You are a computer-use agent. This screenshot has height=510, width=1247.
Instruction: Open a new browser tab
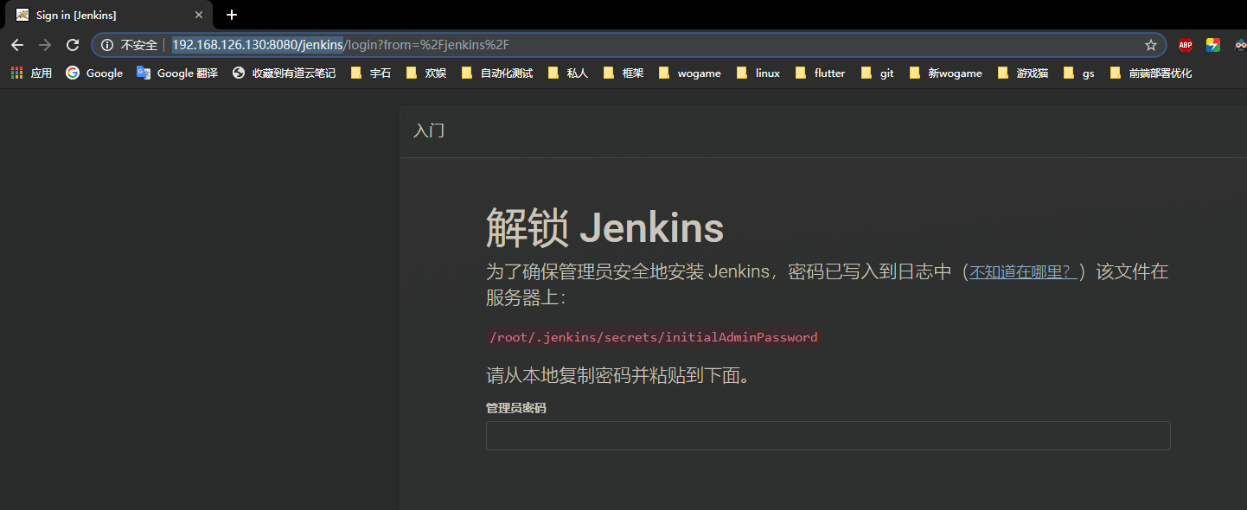tap(230, 15)
